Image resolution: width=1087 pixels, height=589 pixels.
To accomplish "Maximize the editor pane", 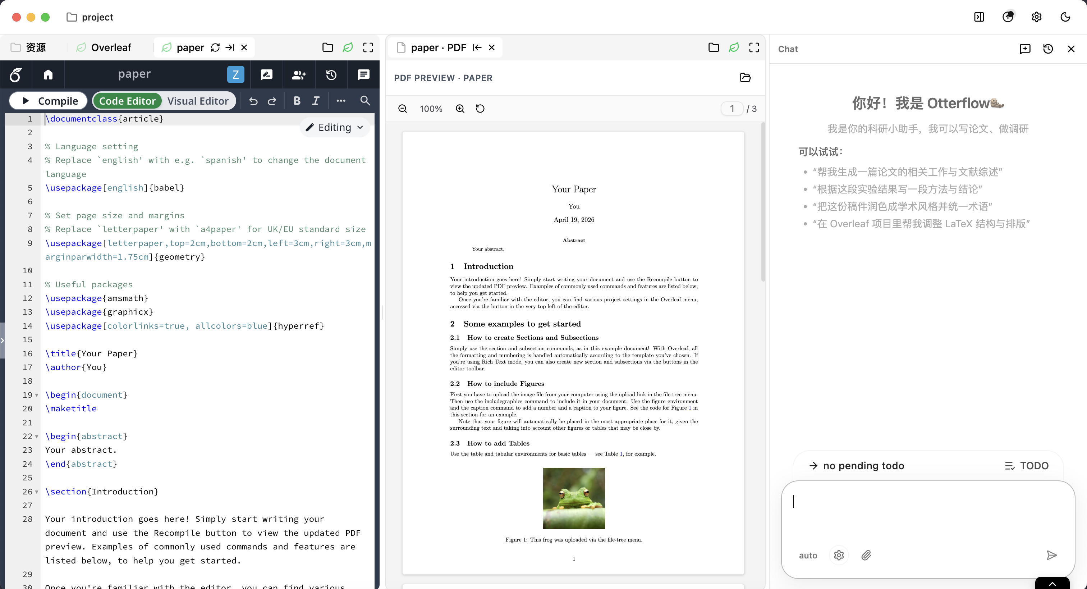I will click(368, 47).
